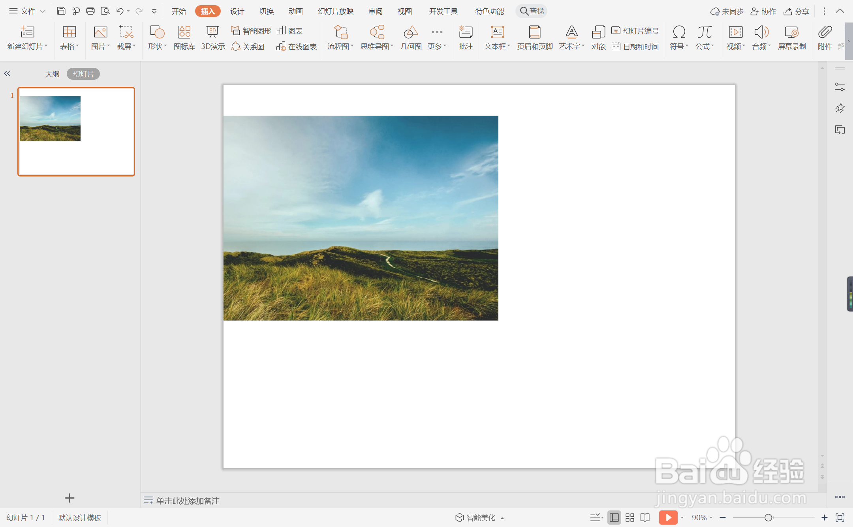Click the 屏幕录制 screen recording icon

[x=792, y=38]
